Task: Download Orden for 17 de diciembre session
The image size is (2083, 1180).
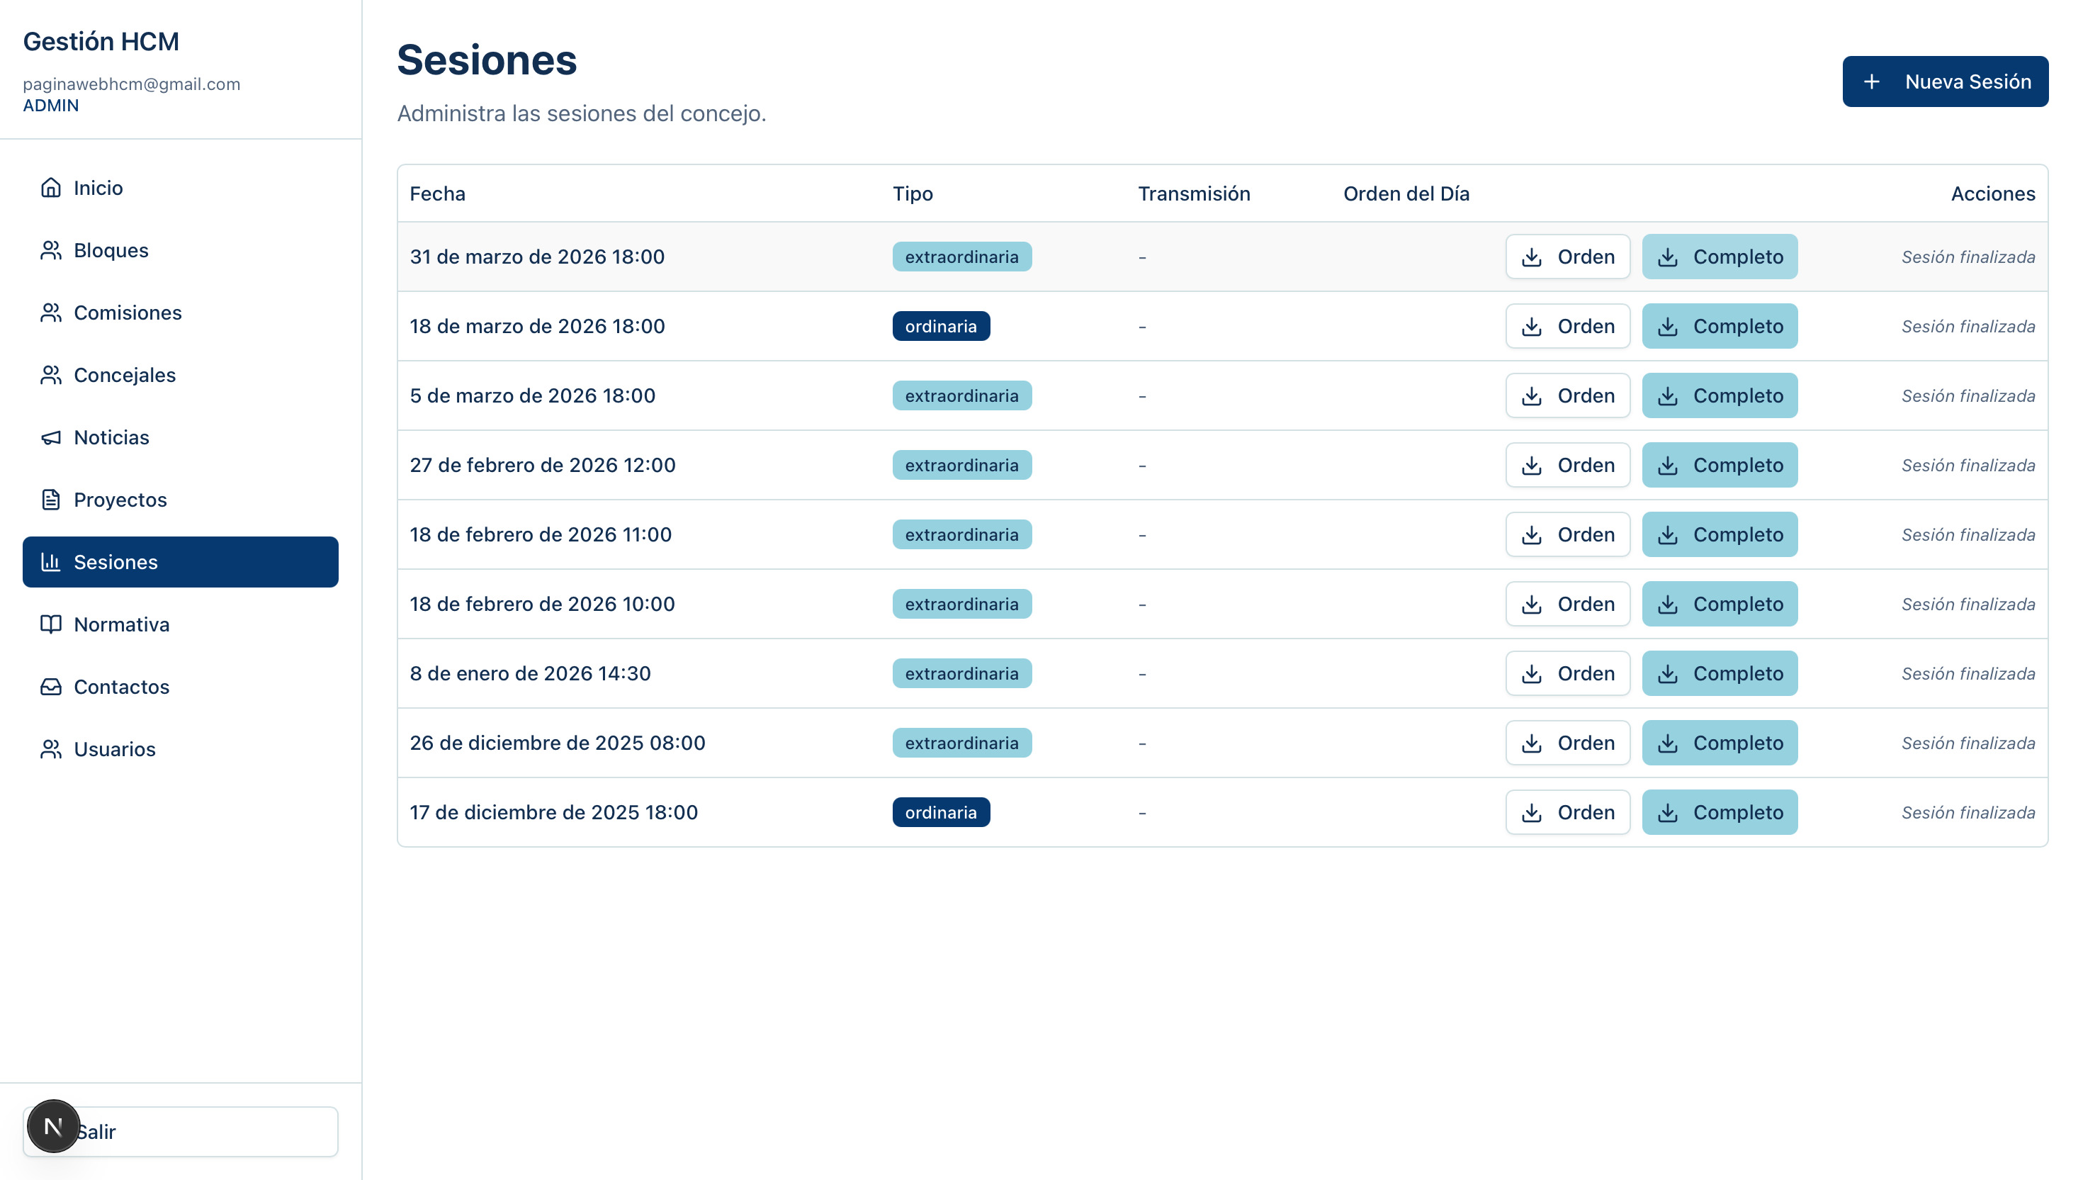Action: [x=1568, y=813]
